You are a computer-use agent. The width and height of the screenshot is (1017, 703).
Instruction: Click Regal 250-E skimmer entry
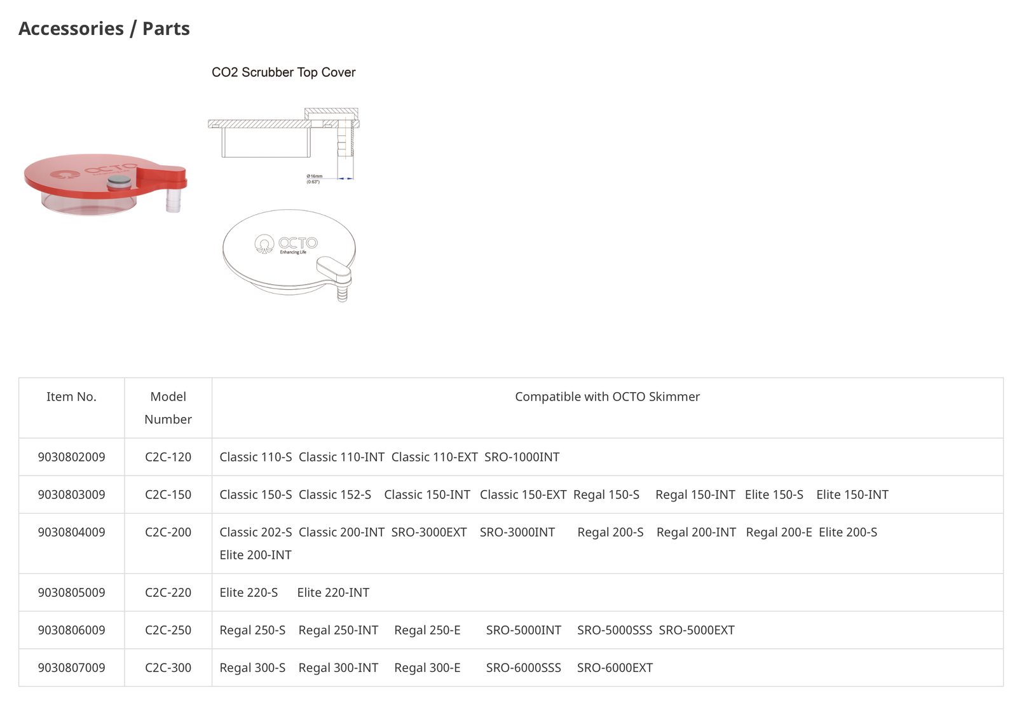click(427, 630)
